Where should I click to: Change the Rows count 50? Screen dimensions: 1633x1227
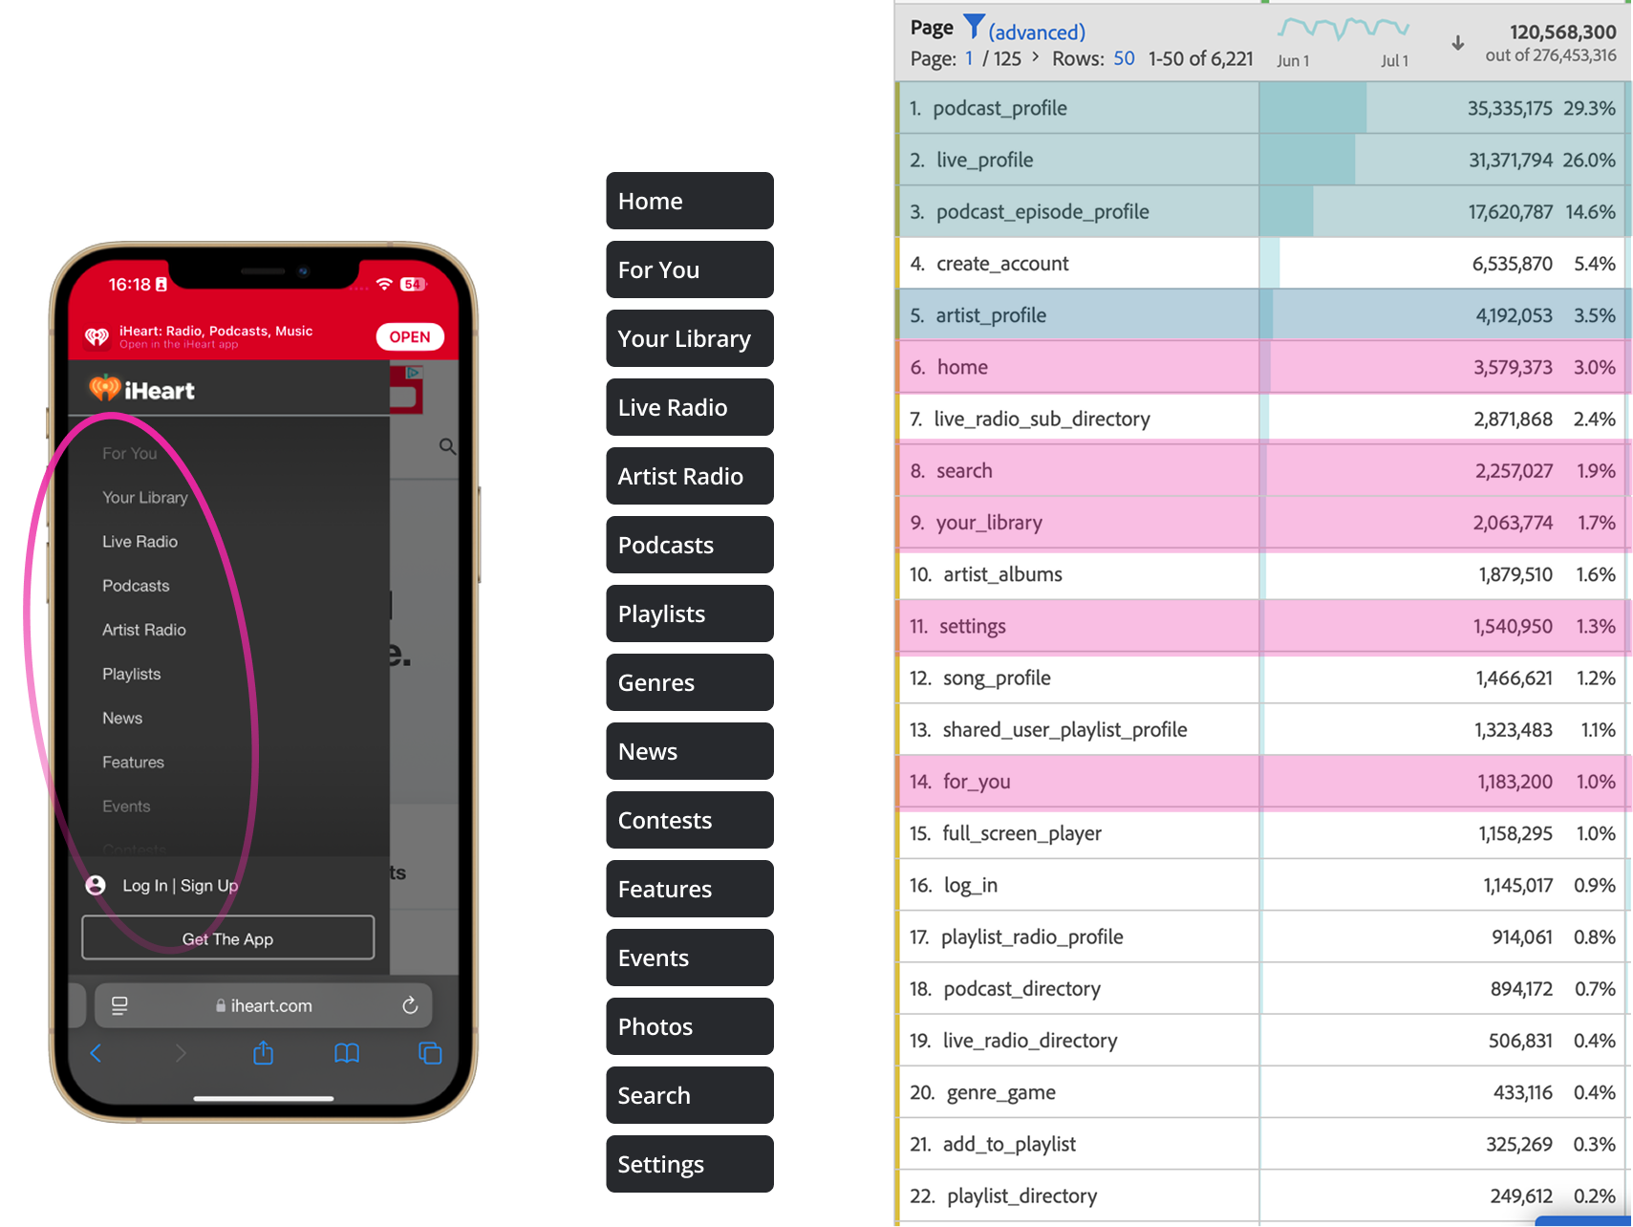(x=1125, y=58)
